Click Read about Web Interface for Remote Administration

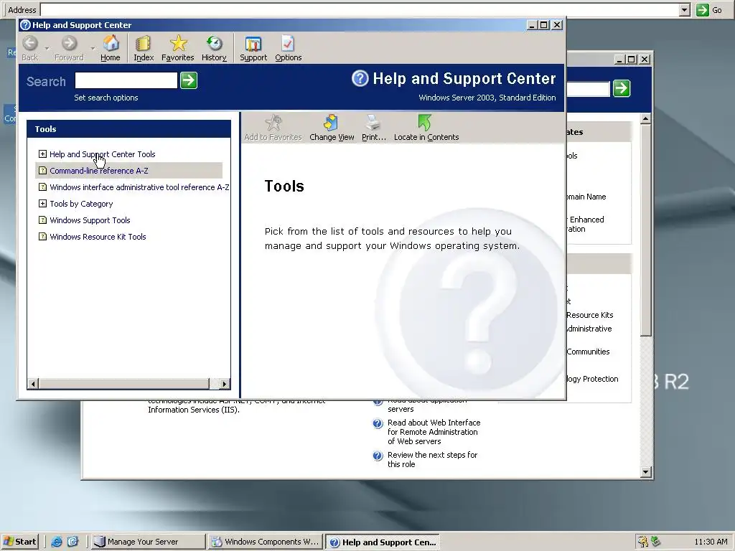[434, 431]
